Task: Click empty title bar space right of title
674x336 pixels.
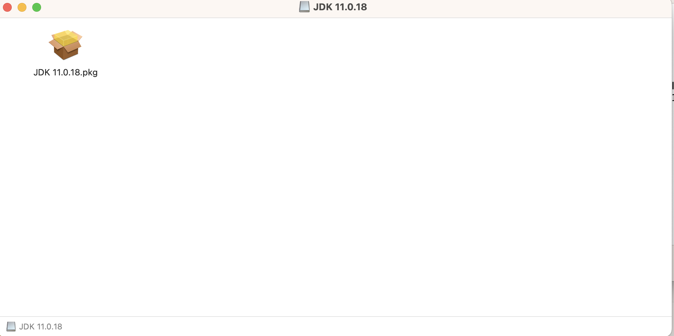Action: click(x=513, y=8)
